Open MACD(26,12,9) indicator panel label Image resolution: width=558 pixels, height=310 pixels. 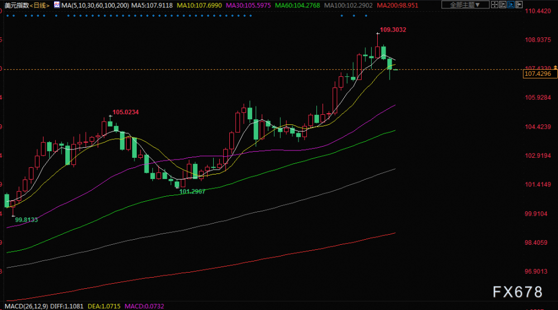click(x=26, y=306)
